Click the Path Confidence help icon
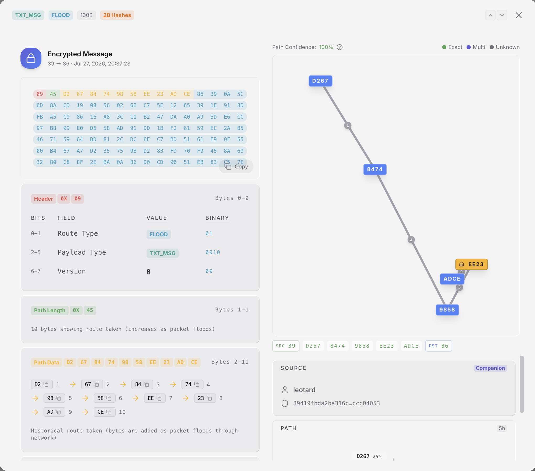Image resolution: width=535 pixels, height=471 pixels. click(340, 47)
